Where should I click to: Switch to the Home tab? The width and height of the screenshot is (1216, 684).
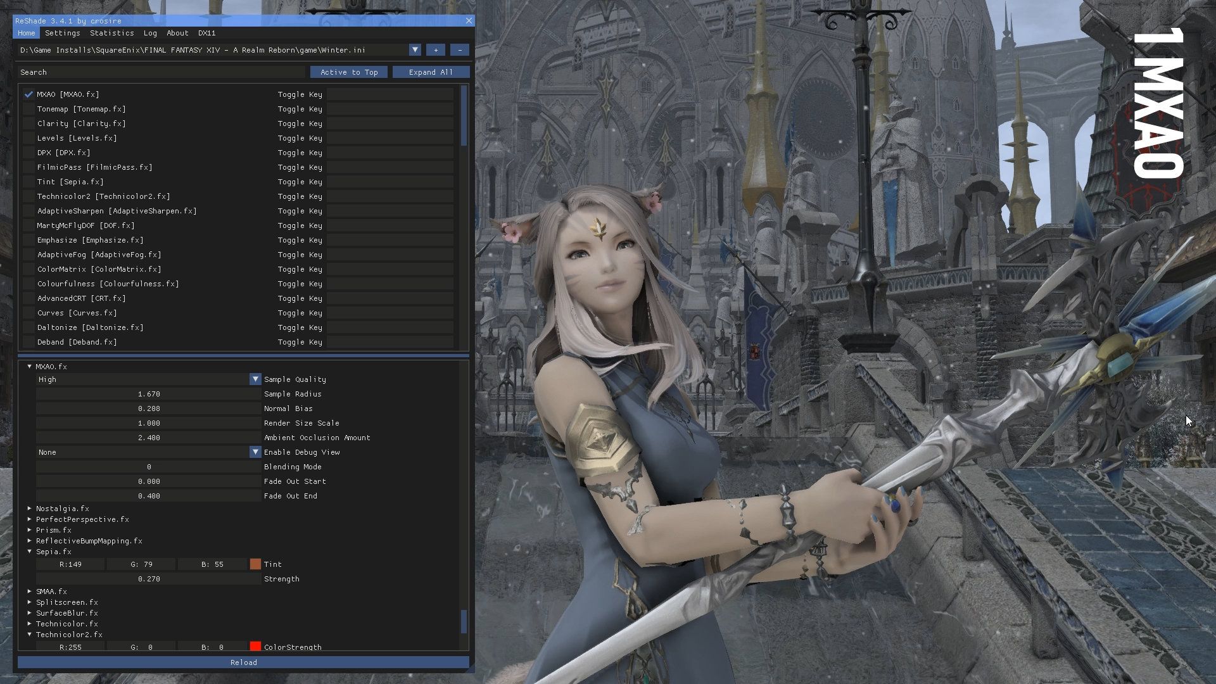click(26, 33)
